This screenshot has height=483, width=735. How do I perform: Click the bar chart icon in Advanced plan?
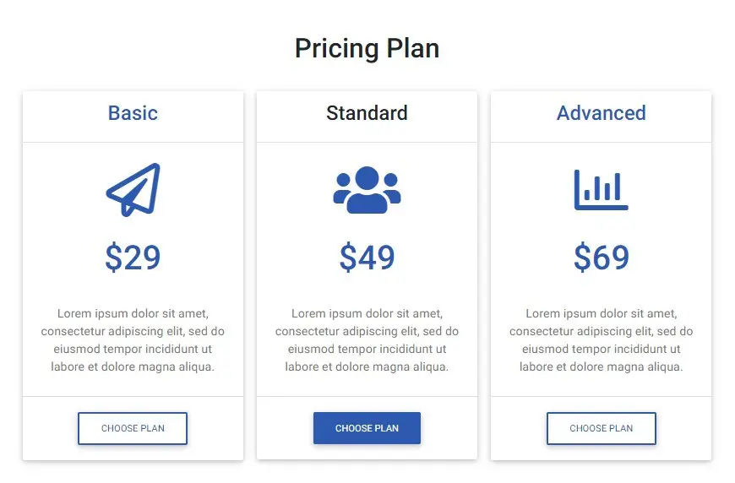[601, 189]
